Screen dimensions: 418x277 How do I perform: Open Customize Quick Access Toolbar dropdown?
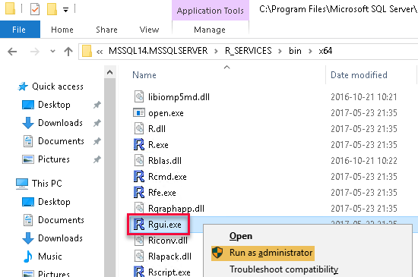(x=65, y=10)
